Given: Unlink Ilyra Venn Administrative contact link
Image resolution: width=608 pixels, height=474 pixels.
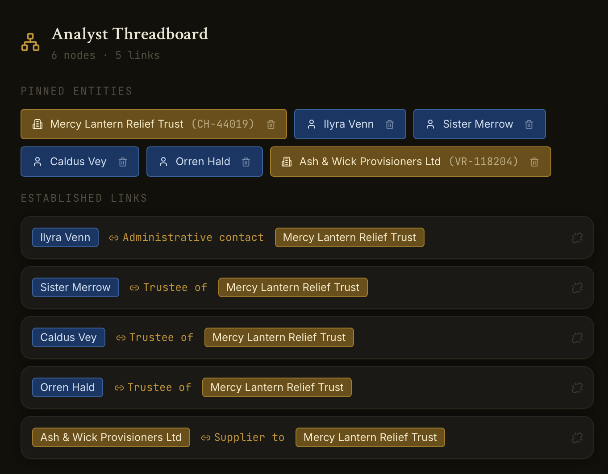Looking at the screenshot, I should (577, 238).
